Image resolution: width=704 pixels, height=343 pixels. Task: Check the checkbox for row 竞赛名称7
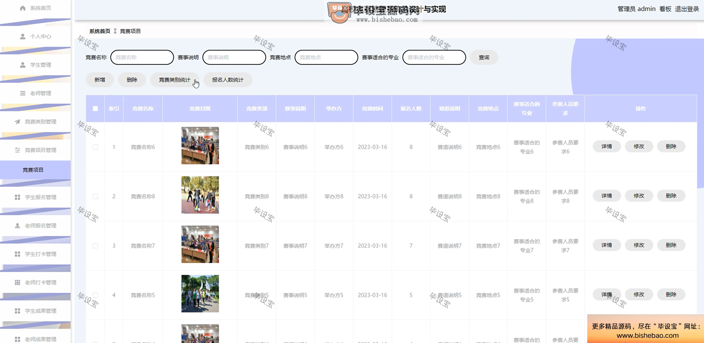point(95,246)
